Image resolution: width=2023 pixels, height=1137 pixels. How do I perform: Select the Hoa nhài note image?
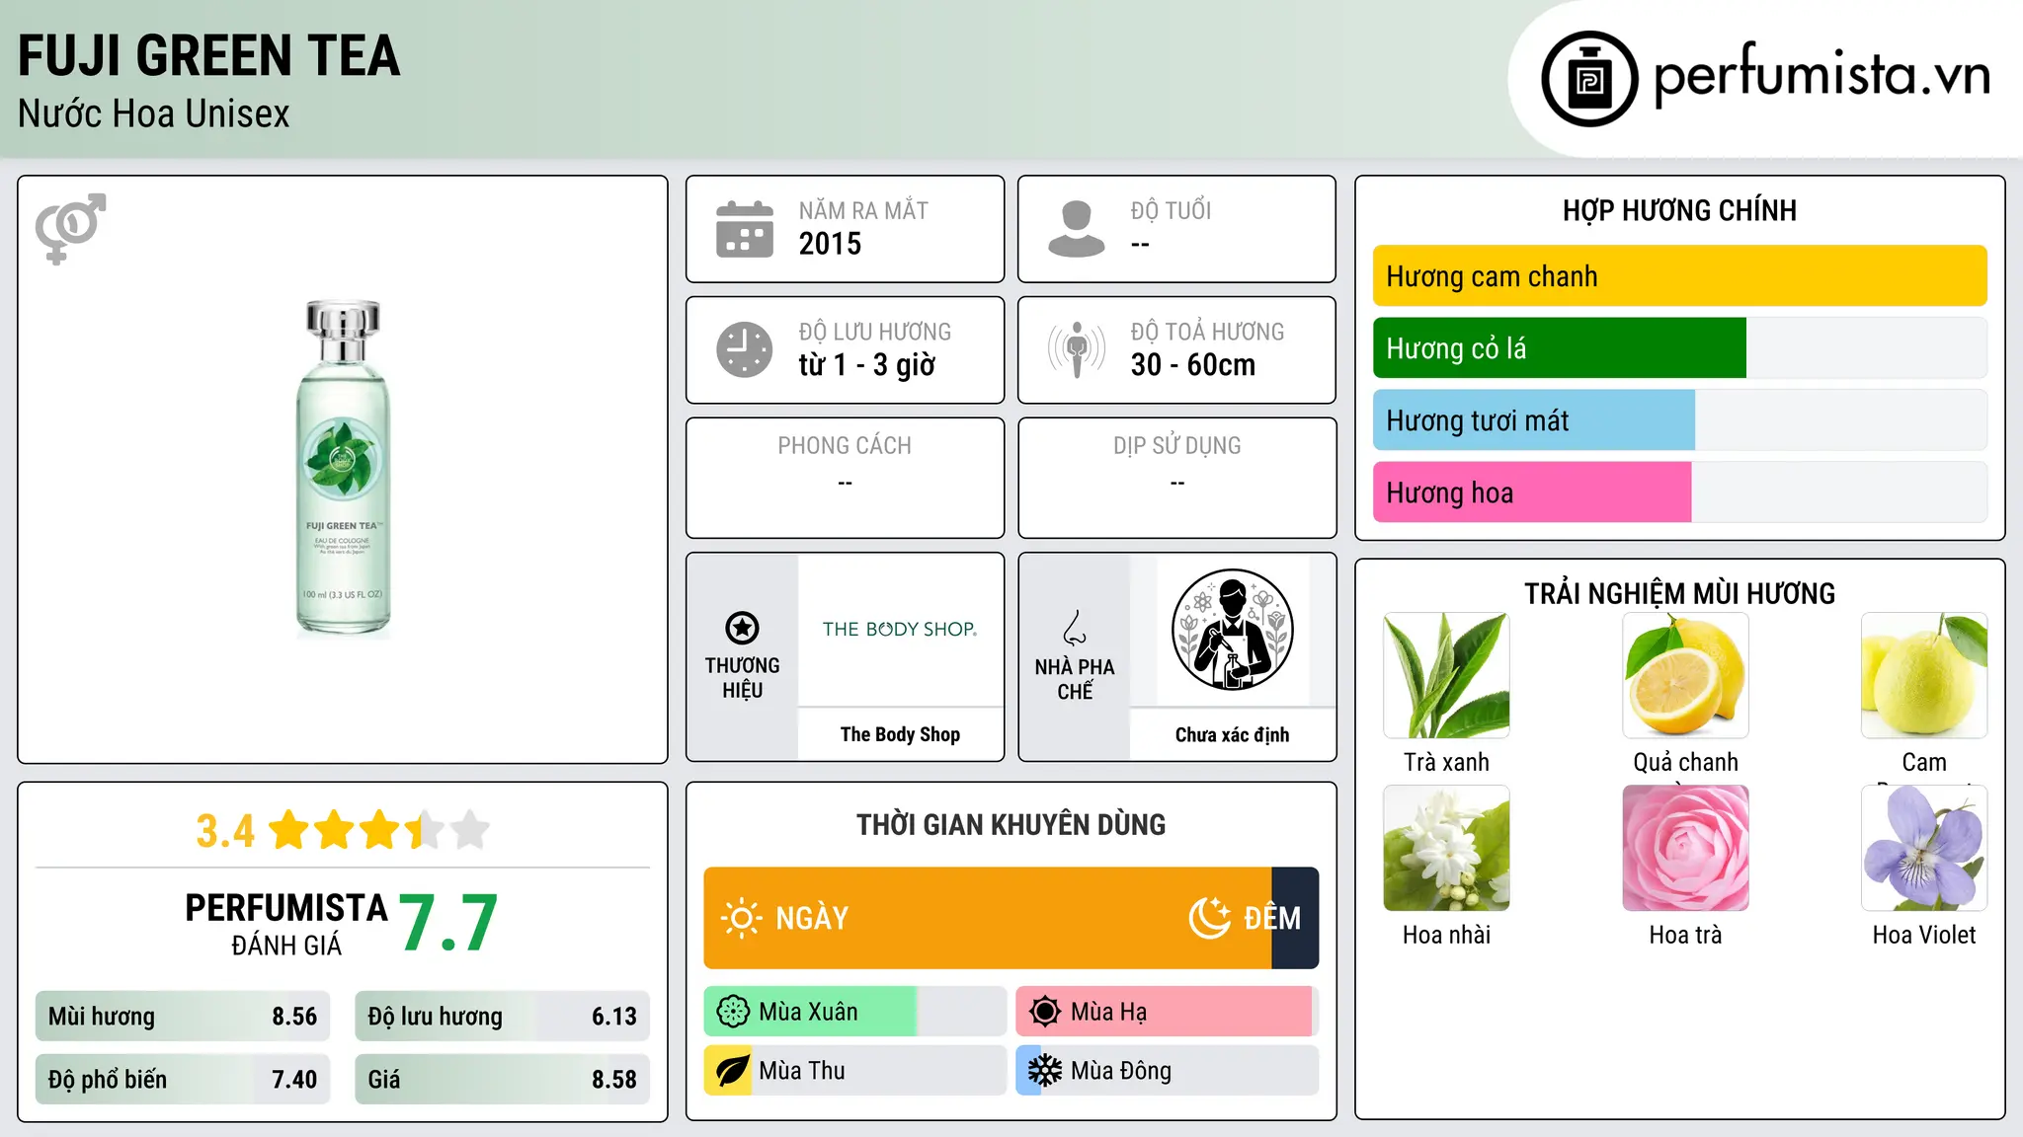coord(1446,848)
